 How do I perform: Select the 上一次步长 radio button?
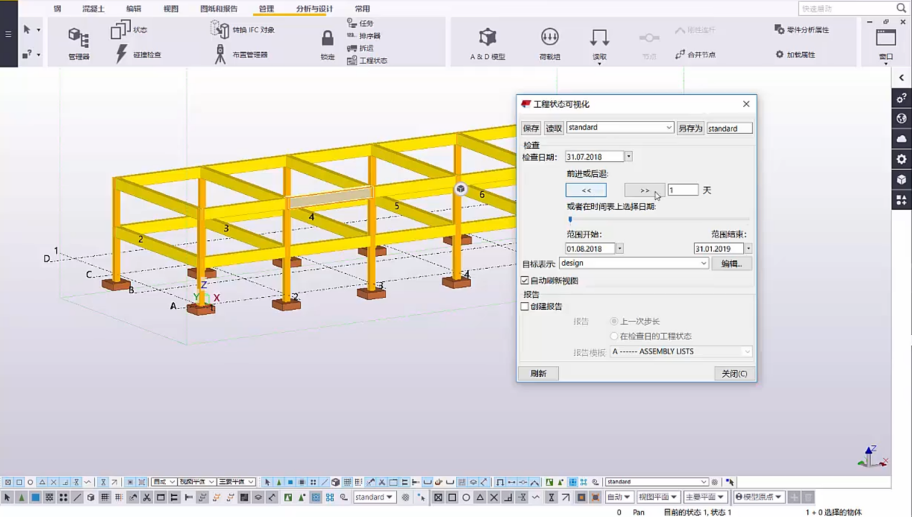[614, 321]
